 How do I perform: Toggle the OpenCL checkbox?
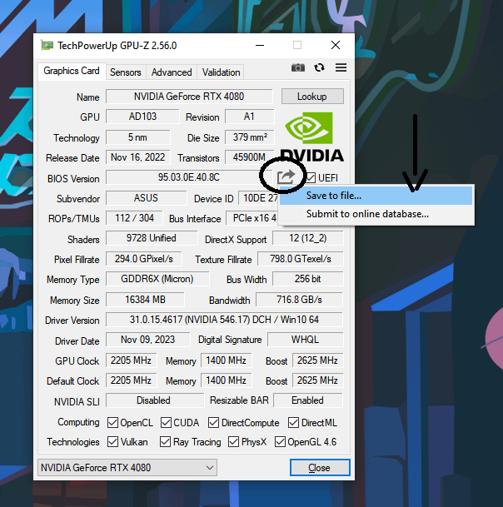(x=112, y=423)
